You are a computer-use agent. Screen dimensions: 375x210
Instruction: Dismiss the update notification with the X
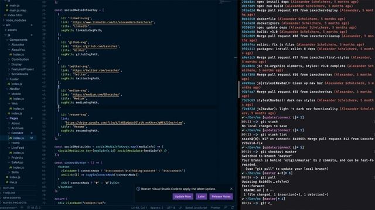(x=231, y=188)
